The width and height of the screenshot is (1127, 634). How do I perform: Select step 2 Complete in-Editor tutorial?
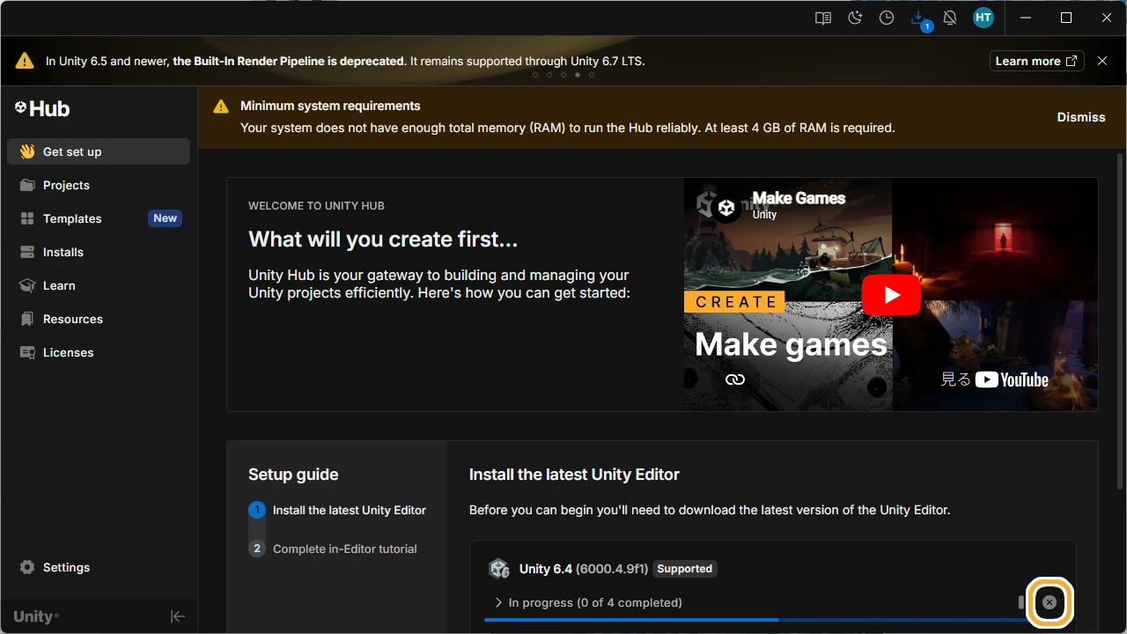click(333, 549)
